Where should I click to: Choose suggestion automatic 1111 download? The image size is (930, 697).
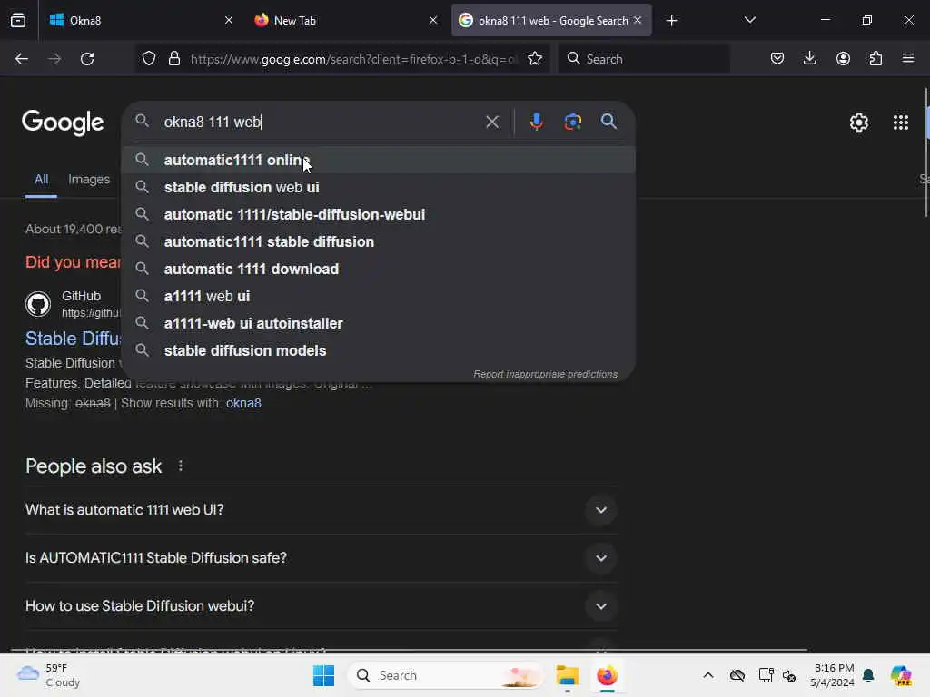tap(379, 269)
